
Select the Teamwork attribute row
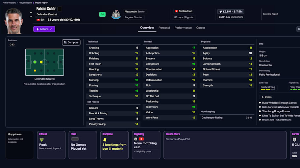point(170,107)
